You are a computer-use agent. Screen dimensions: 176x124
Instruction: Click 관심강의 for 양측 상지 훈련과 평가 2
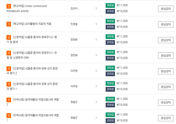point(166,71)
